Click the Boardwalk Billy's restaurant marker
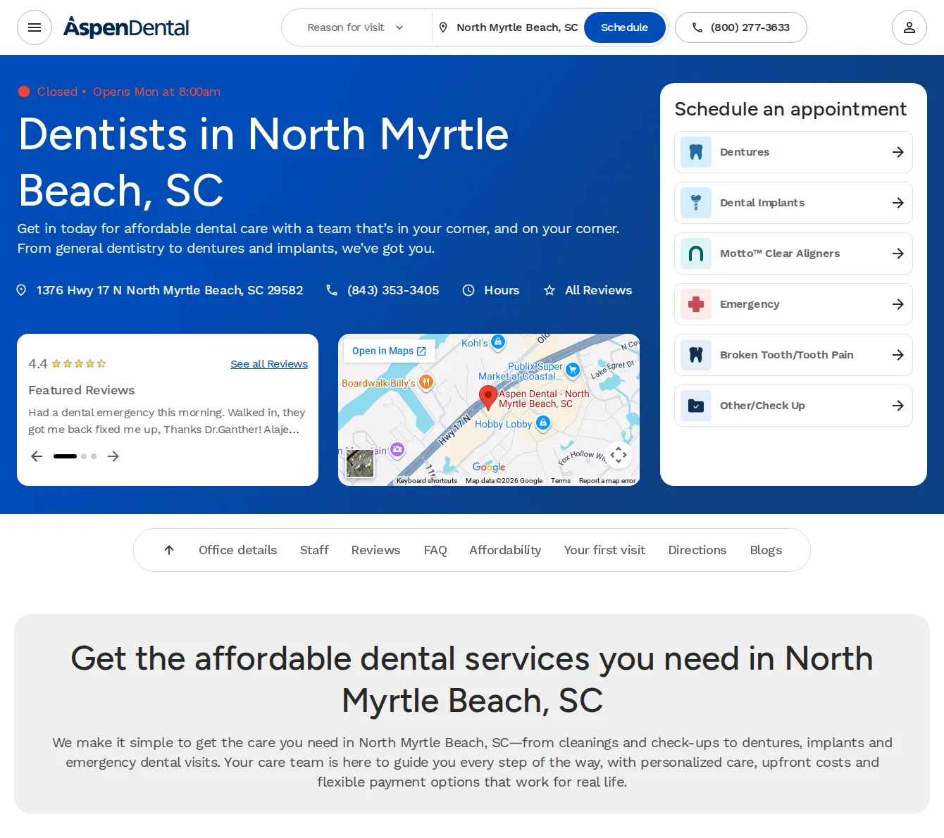Image resolution: width=944 pixels, height=838 pixels. coord(426,382)
